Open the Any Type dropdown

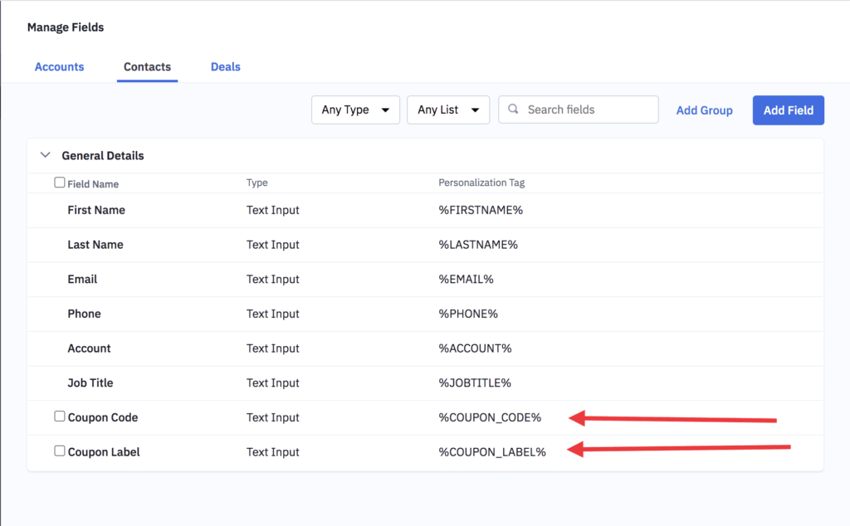(355, 109)
